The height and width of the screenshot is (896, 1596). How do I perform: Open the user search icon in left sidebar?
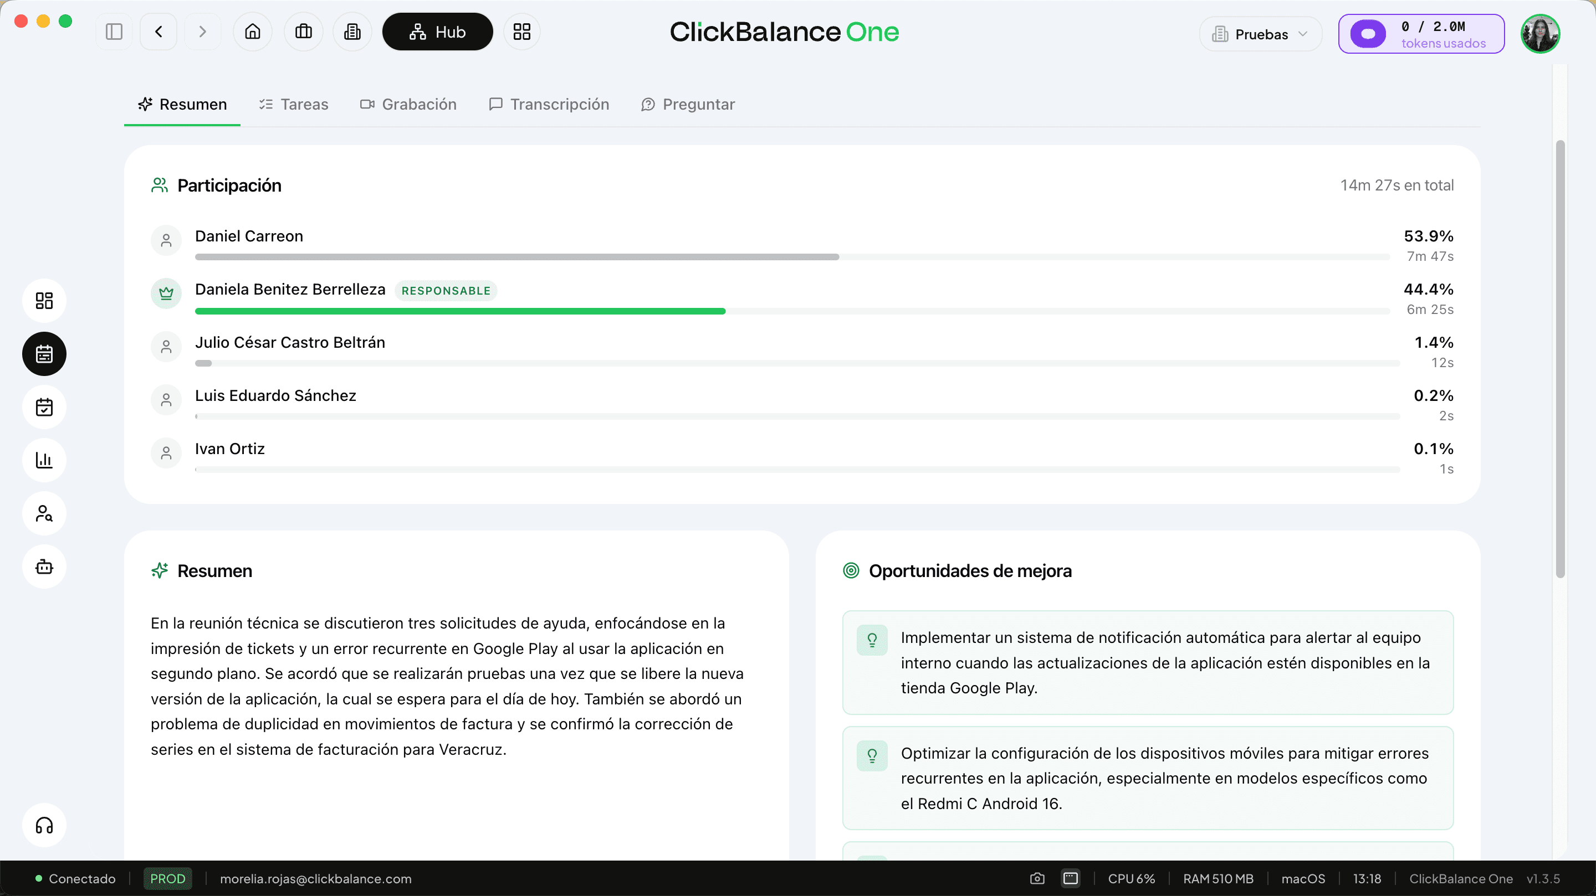tap(44, 513)
